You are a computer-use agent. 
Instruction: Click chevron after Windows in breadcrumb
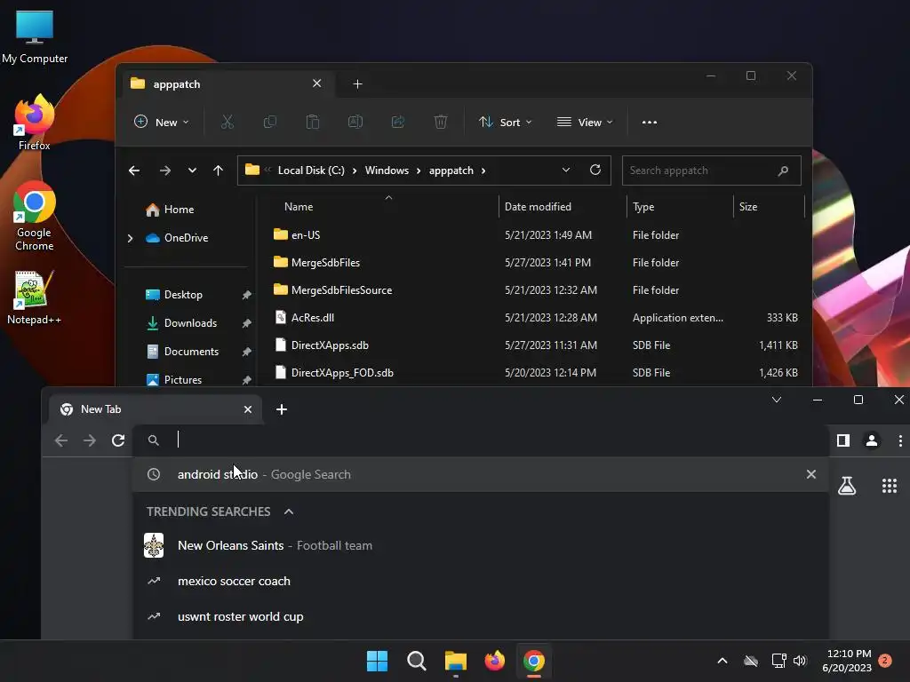tap(419, 170)
